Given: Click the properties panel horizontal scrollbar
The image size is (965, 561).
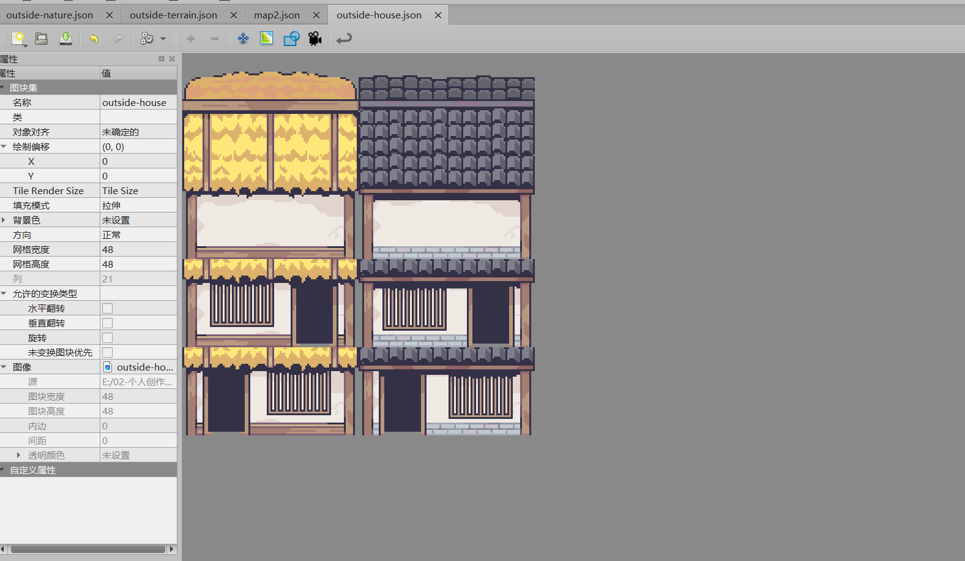Looking at the screenshot, I should [88, 549].
